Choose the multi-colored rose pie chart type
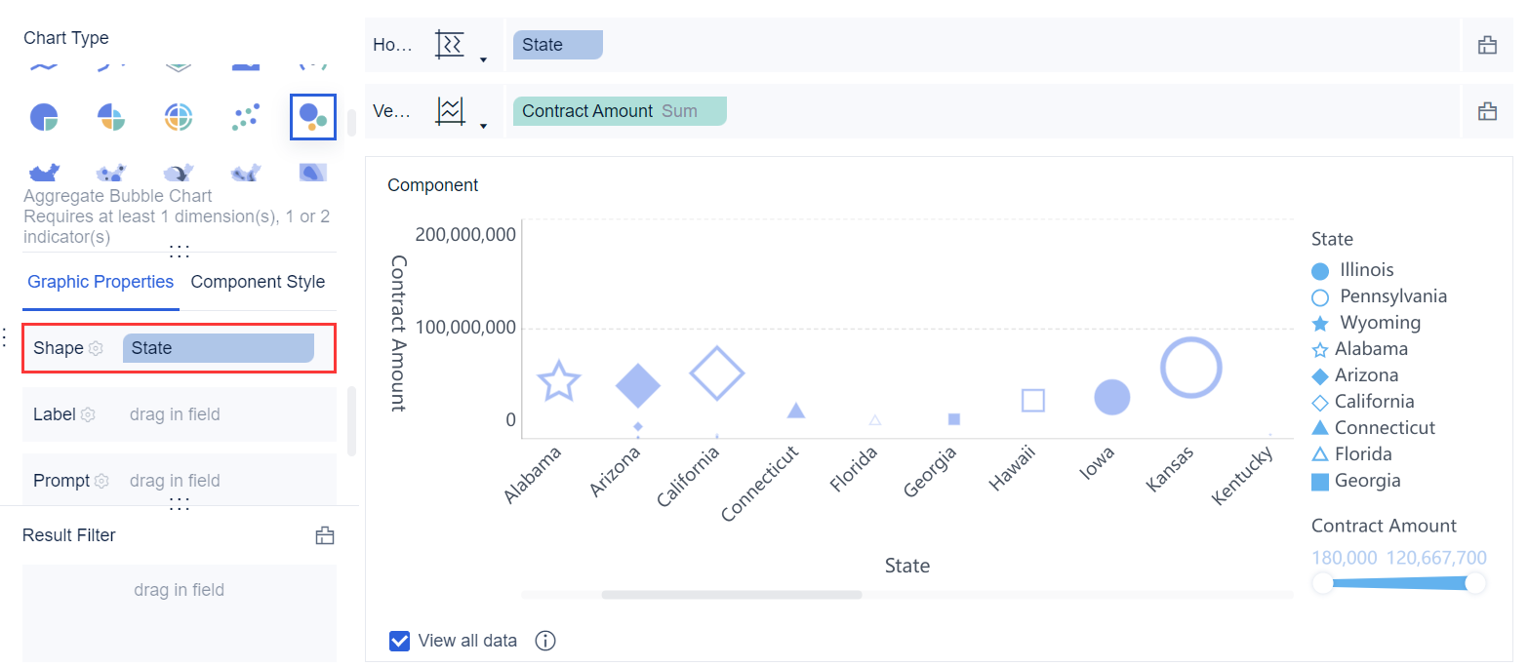This screenshot has height=667, width=1529. click(110, 118)
